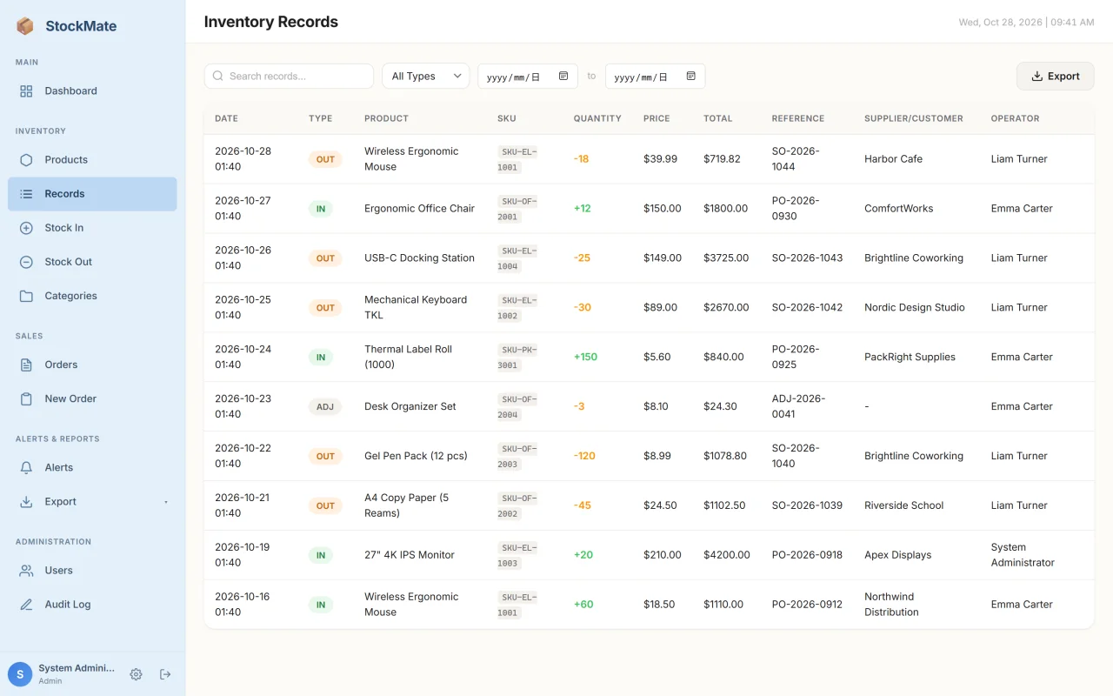Click SKU-PK-3001 tag
This screenshot has height=696, width=1113.
coord(517,358)
